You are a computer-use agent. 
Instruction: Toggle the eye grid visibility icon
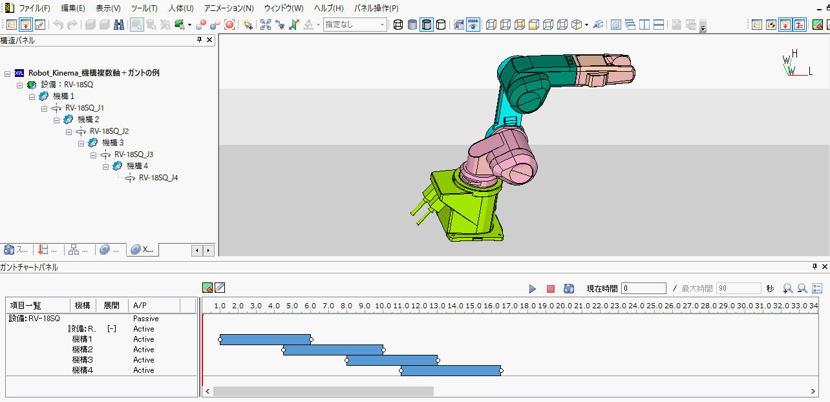click(x=473, y=25)
